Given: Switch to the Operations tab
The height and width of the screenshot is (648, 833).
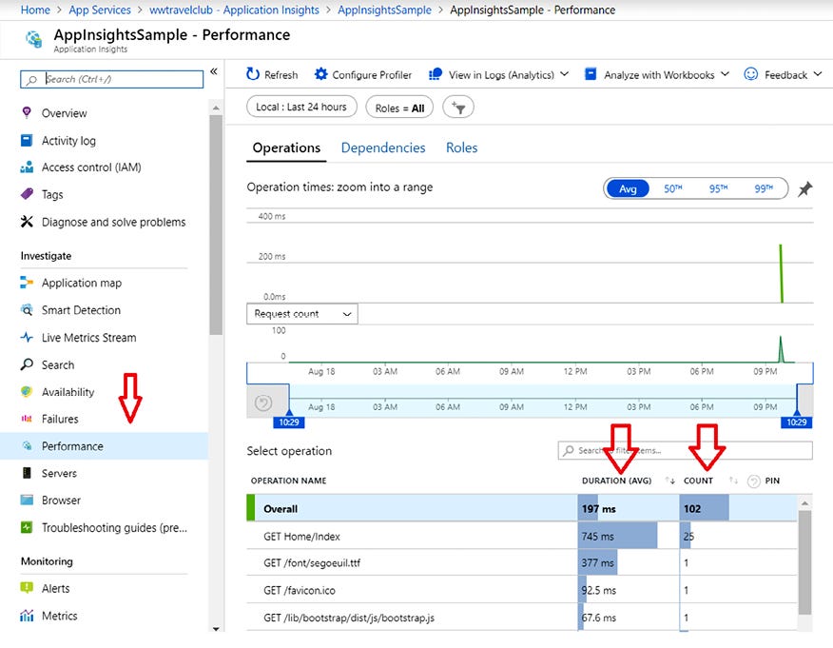Looking at the screenshot, I should pos(286,147).
